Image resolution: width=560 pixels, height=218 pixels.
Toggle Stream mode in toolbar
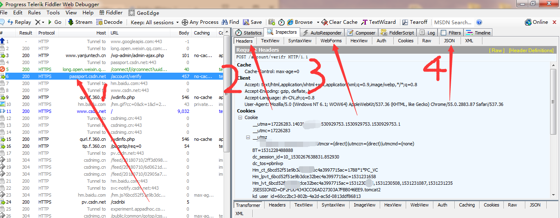click(71, 22)
